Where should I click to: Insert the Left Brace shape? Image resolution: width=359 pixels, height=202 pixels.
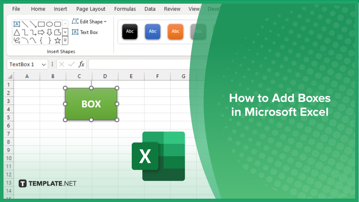[41, 40]
